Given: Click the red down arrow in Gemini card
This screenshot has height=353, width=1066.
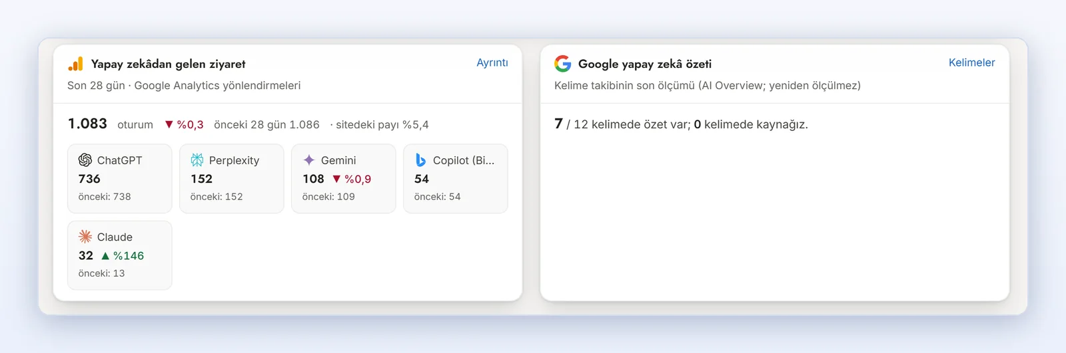Looking at the screenshot, I should tap(336, 179).
